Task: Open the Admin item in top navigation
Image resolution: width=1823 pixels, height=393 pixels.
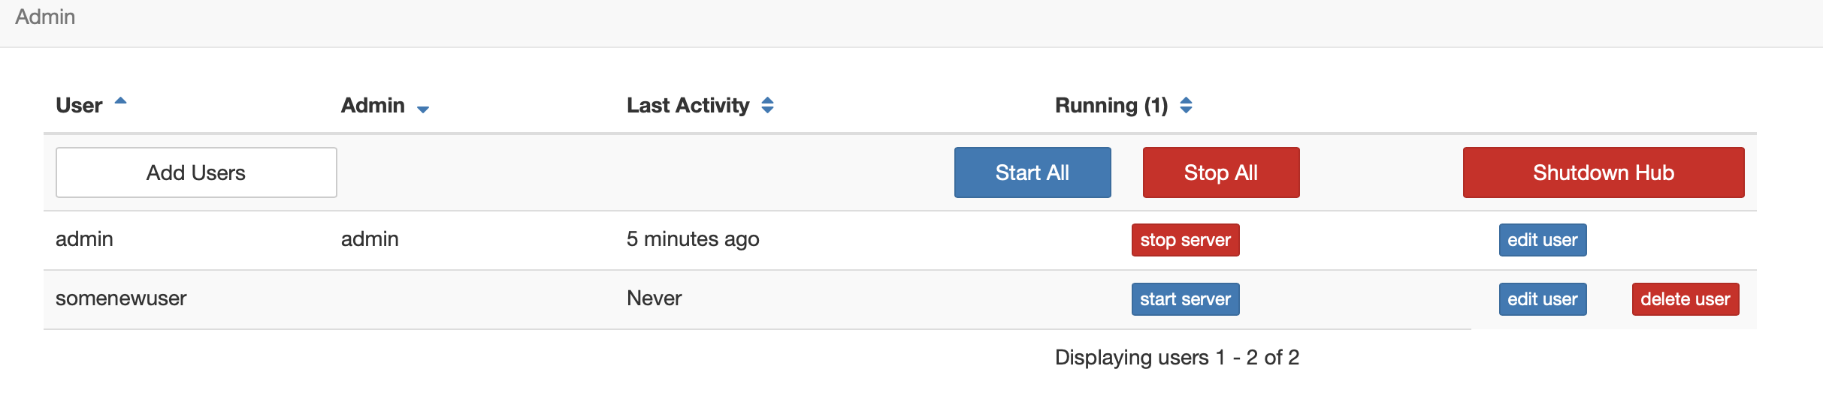Action: point(45,16)
